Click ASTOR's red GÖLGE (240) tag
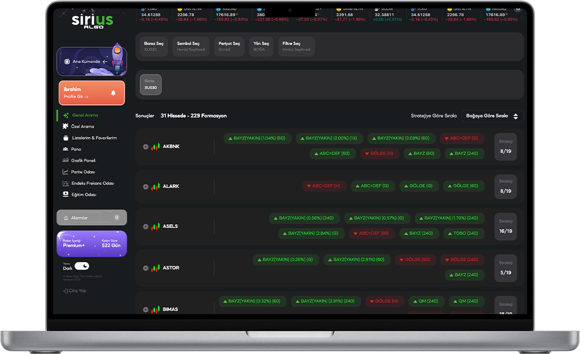Viewport: 580px width, 354px height. (x=463, y=260)
